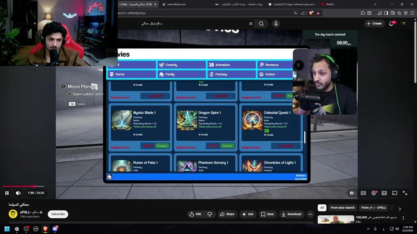Click the Dragon Spire 1 movie poster
Image resolution: width=417 pixels, height=234 pixels.
pyautogui.click(x=187, y=120)
